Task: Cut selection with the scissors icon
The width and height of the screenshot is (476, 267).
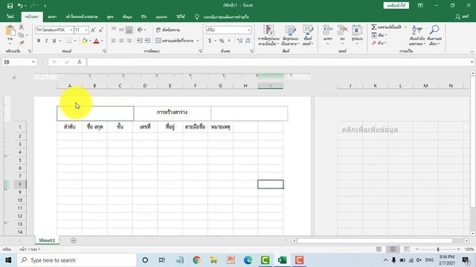Action: pos(22,27)
